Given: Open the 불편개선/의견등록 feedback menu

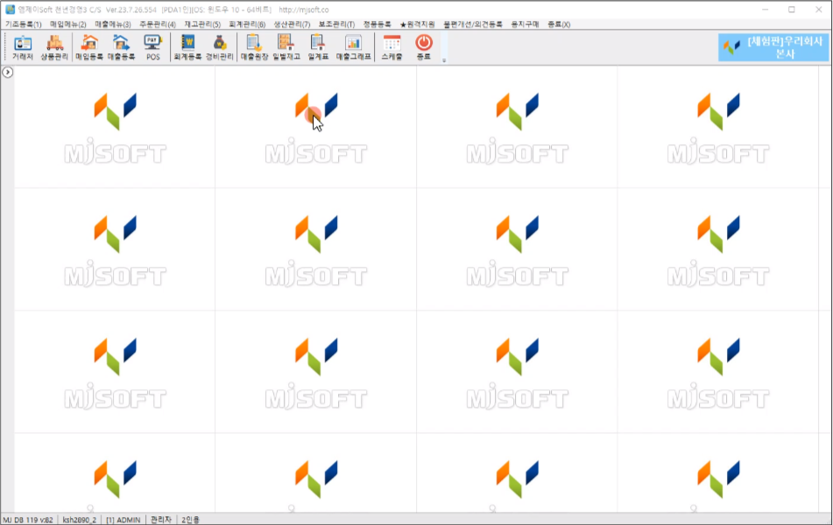Looking at the screenshot, I should coord(473,24).
